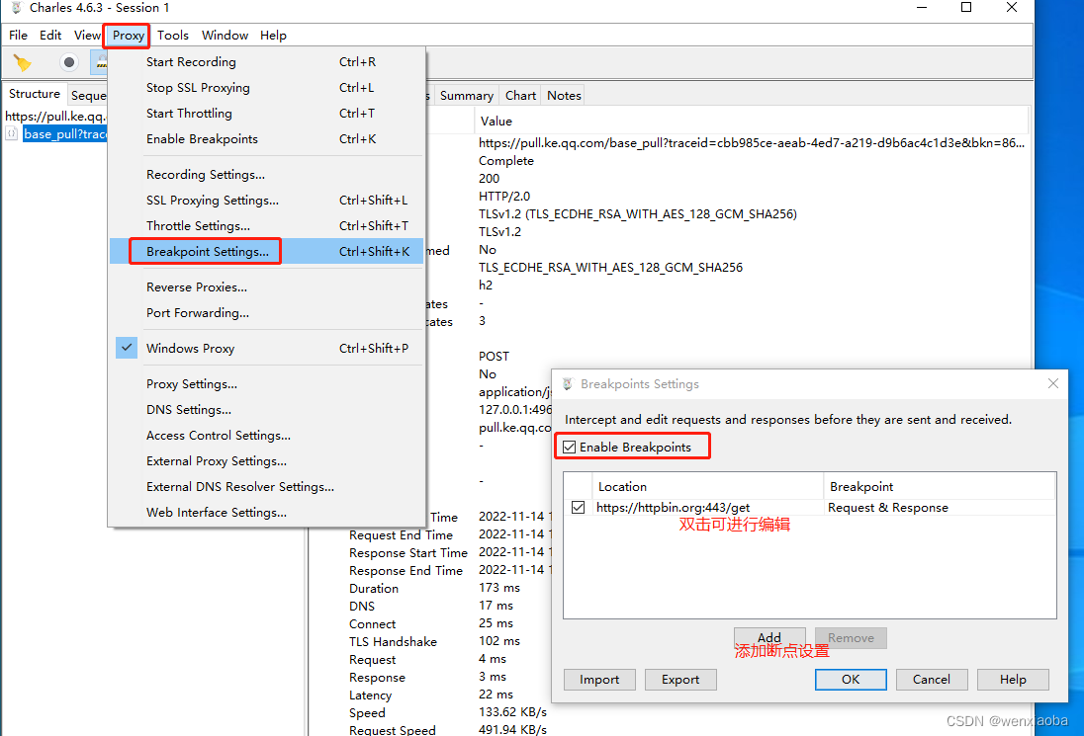
Task: Uncheck the httpbin.org breakpoint row checkbox
Action: coord(578,508)
